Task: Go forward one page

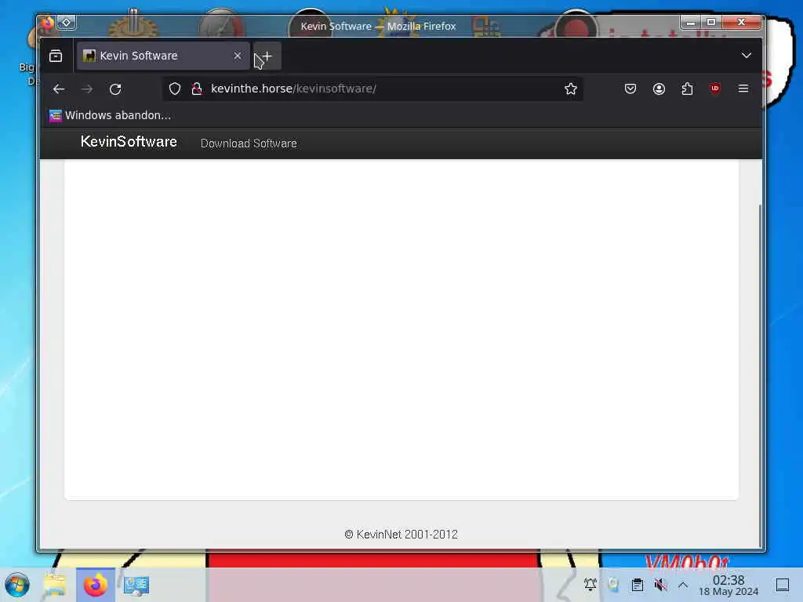Action: pos(87,89)
